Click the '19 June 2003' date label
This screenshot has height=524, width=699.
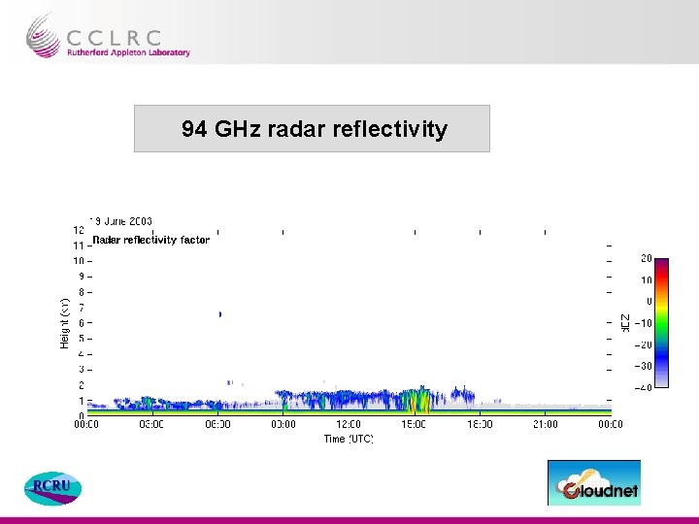point(120,221)
